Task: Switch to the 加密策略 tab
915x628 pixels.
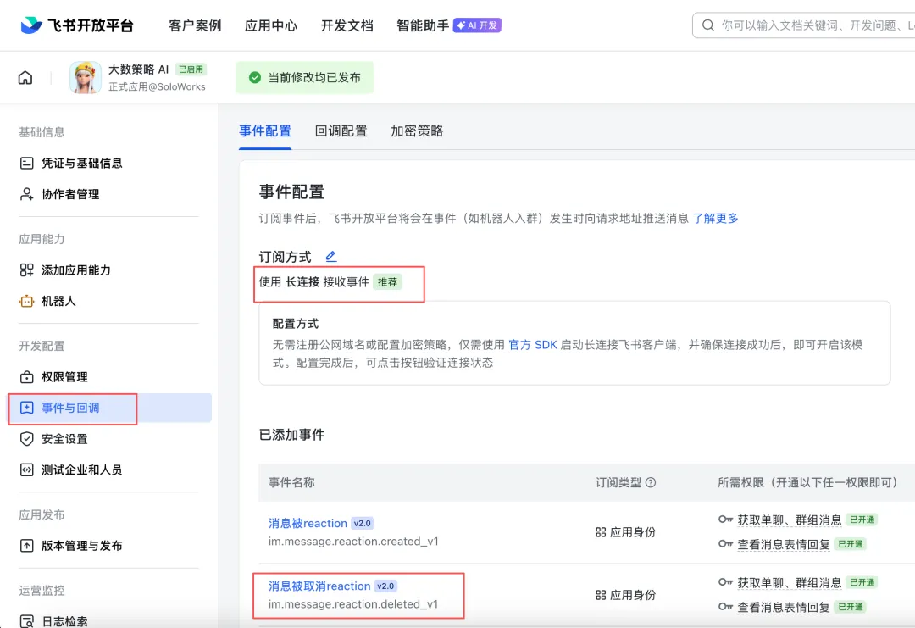Action: (417, 131)
